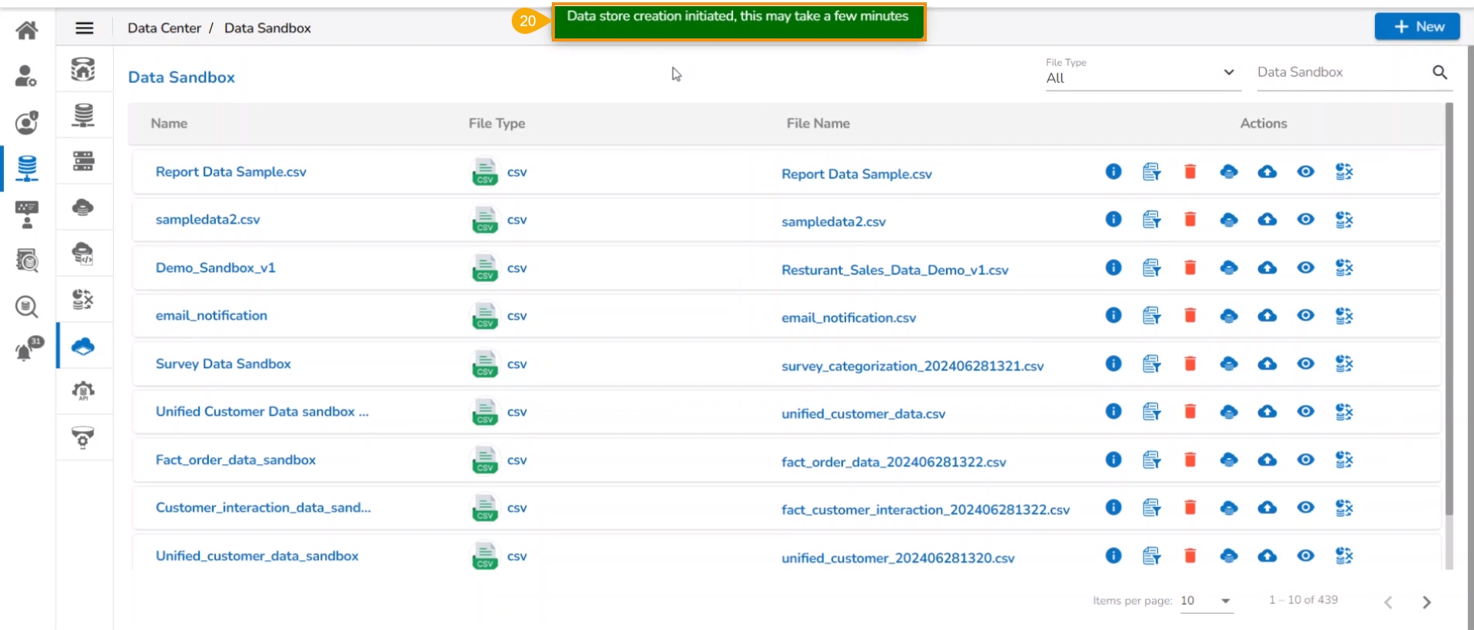The width and height of the screenshot is (1474, 630).
Task: Delete the sampledata2.csv sandbox entry
Action: [1190, 220]
